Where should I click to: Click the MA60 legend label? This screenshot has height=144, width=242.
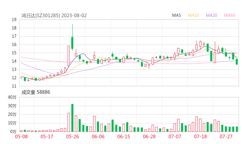[x=230, y=15]
